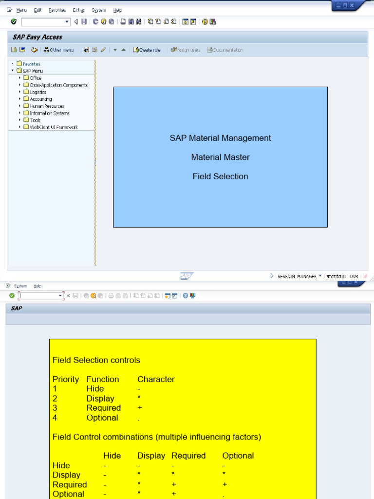The height and width of the screenshot is (499, 374).
Task: Expand the Accounting folder
Action: pyautogui.click(x=19, y=98)
